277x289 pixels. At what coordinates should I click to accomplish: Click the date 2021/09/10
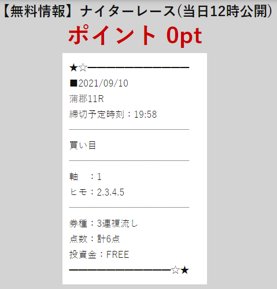point(104,84)
